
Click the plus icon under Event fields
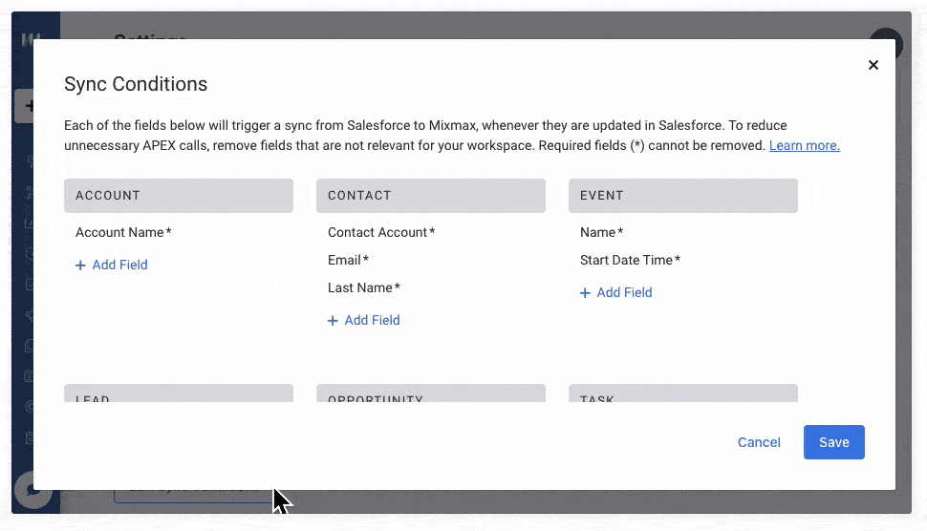click(585, 293)
